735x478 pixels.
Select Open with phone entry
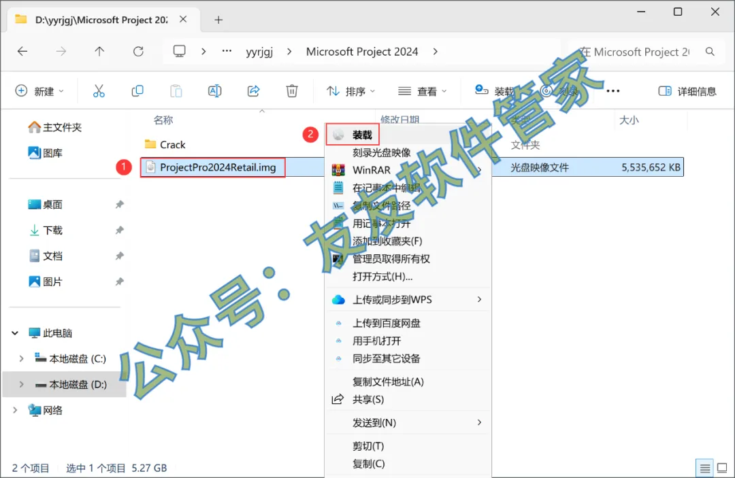tap(376, 341)
